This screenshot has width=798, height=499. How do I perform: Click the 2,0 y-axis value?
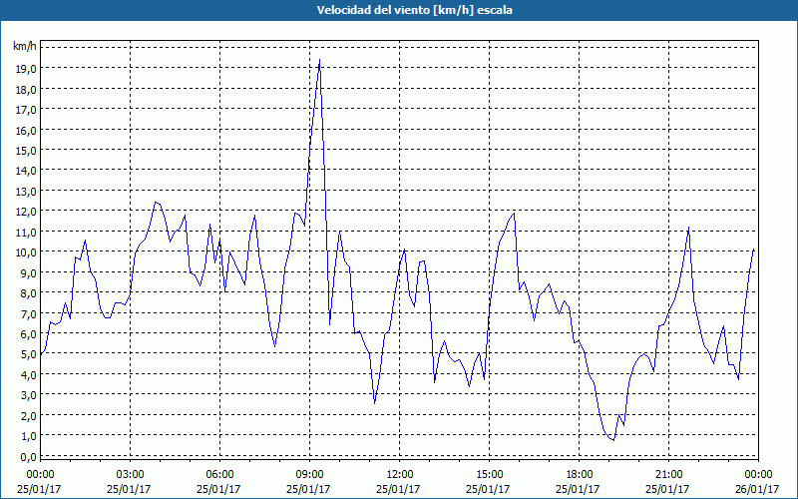[28, 415]
